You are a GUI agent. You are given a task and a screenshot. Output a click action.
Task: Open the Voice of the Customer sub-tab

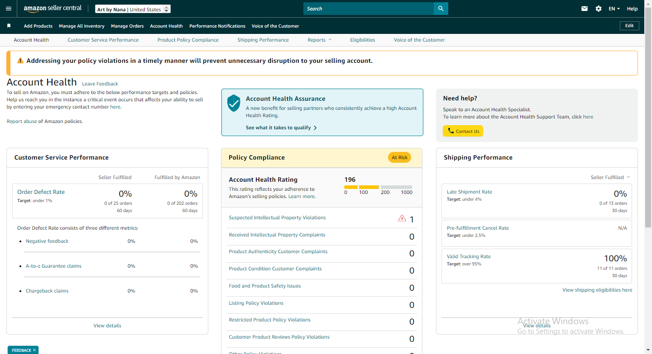click(x=419, y=40)
